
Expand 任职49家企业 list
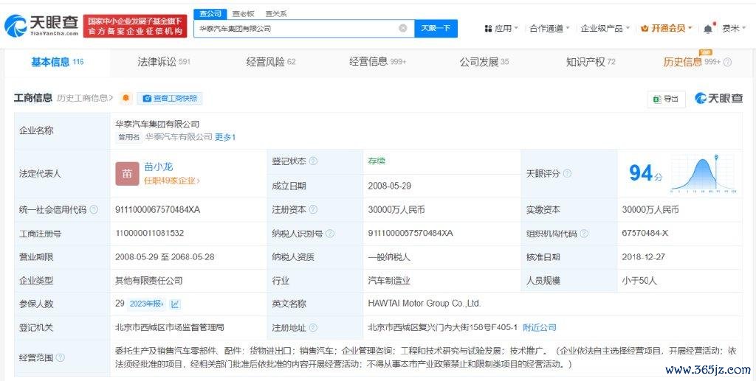tap(172, 181)
